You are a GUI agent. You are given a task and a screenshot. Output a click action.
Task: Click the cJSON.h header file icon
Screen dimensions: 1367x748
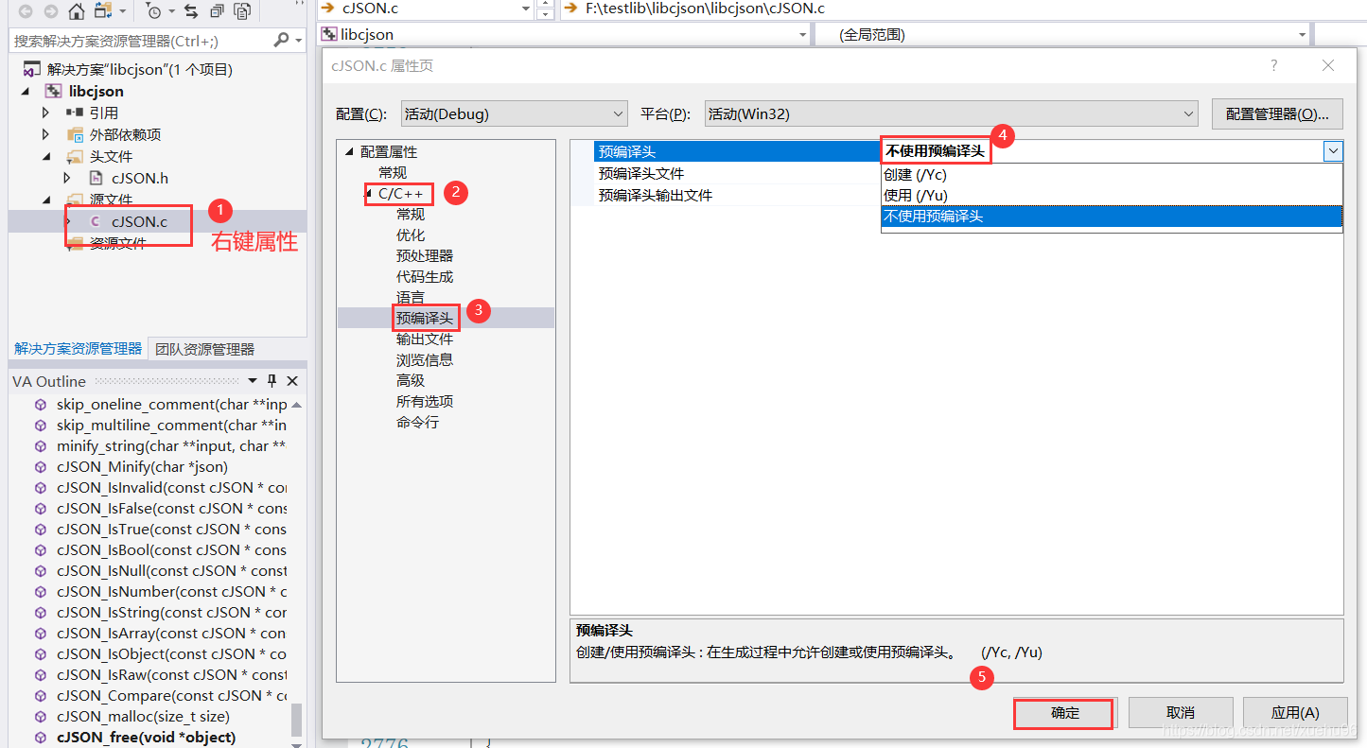96,178
